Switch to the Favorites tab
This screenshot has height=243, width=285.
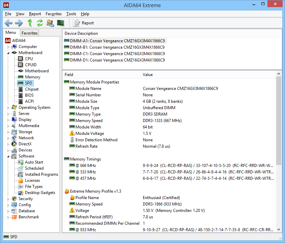point(29,33)
